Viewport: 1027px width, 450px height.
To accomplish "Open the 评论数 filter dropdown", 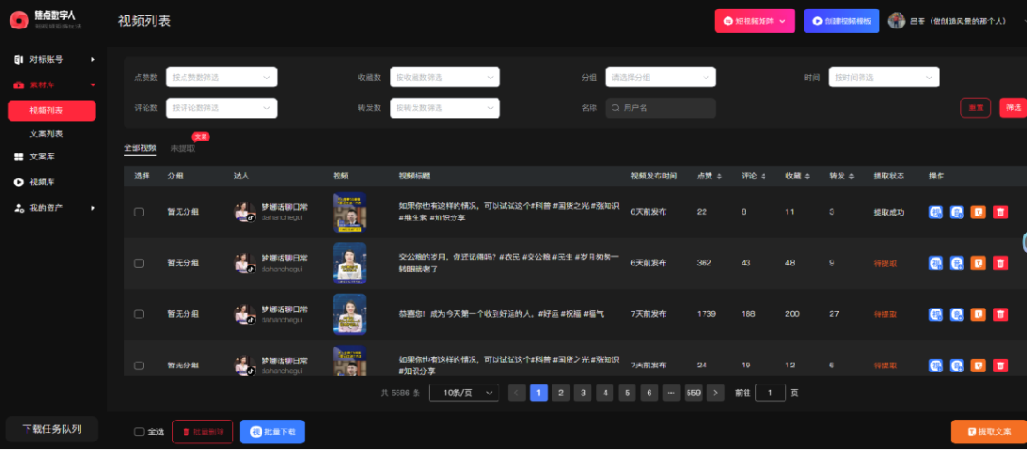I will tap(222, 108).
